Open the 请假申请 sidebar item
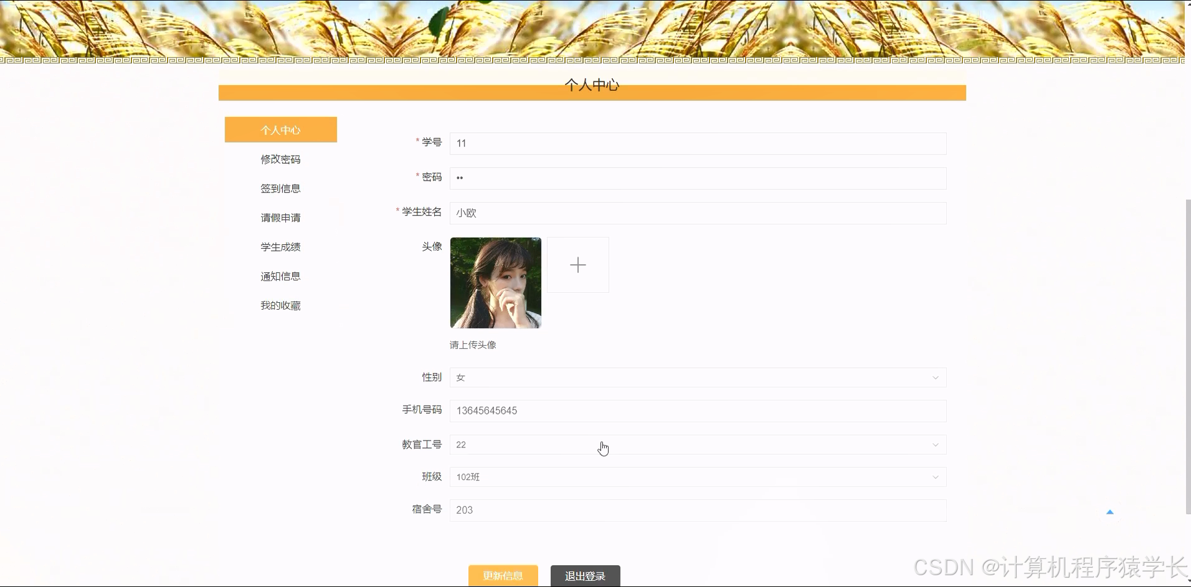The image size is (1191, 587). coord(280,217)
